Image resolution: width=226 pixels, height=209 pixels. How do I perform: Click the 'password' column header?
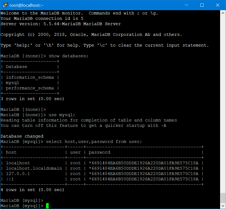pos(99,153)
